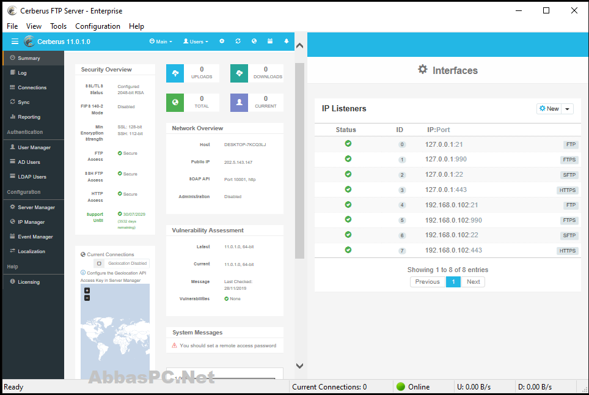Viewport: 589px width, 395px height.
Task: Click the FTPS tag for 127.0.0.1:990
Action: (569, 160)
